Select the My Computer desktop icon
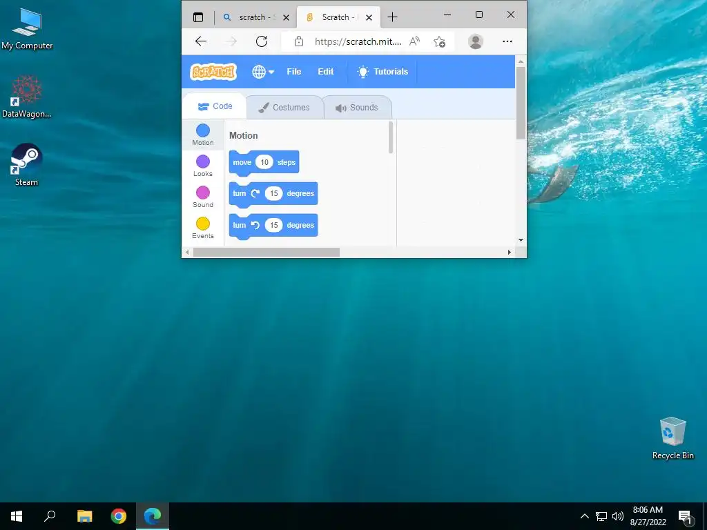The height and width of the screenshot is (530, 707). (x=27, y=29)
